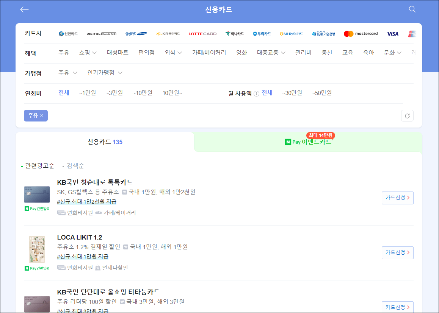
Task: Choose ~10만원 annual fee
Action: (143, 93)
